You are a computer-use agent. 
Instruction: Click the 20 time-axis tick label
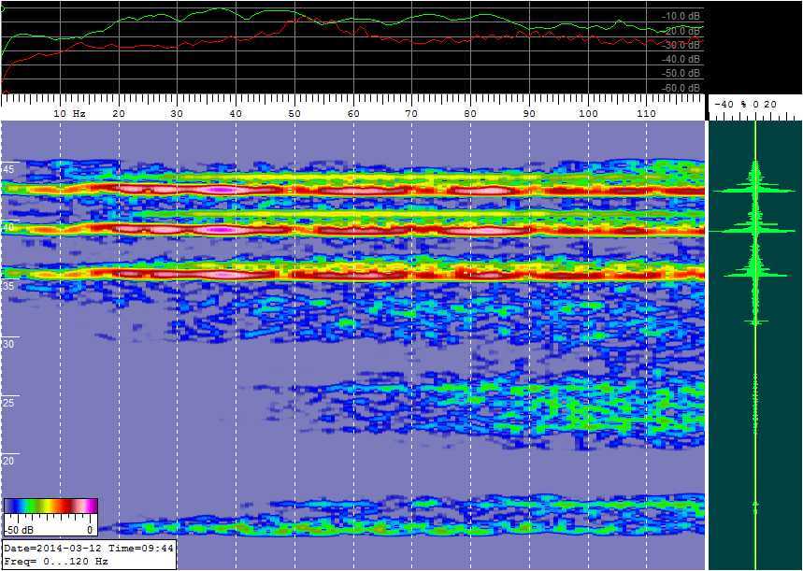[x=9, y=461]
